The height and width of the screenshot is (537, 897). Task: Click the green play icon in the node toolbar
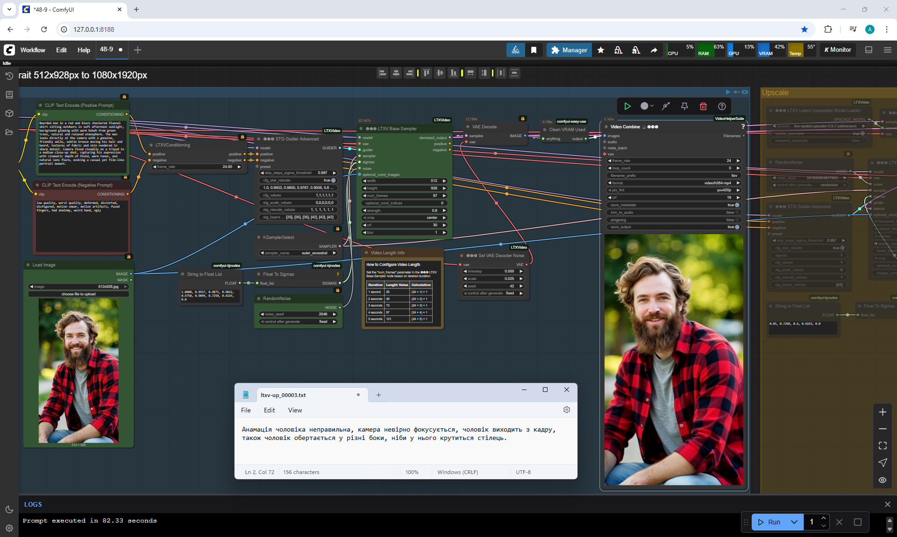click(x=627, y=106)
